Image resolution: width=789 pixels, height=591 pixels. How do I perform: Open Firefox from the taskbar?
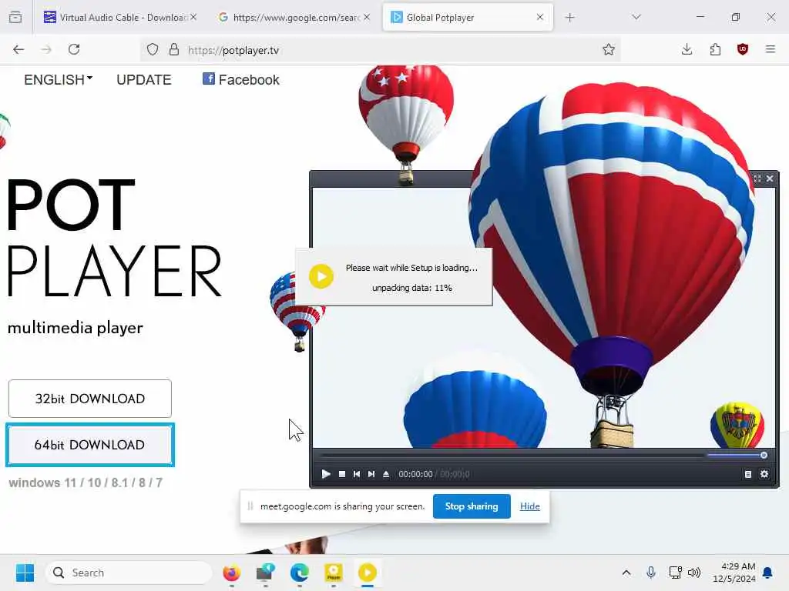coord(231,573)
